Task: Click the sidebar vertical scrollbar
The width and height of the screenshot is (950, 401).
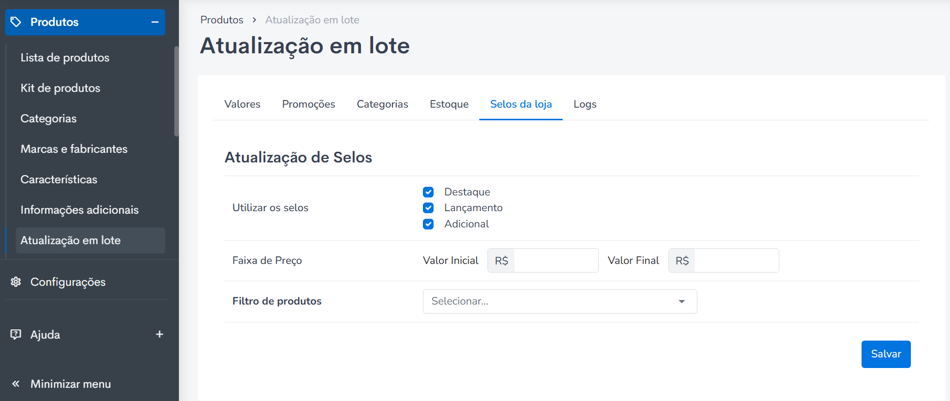Action: pyautogui.click(x=176, y=91)
